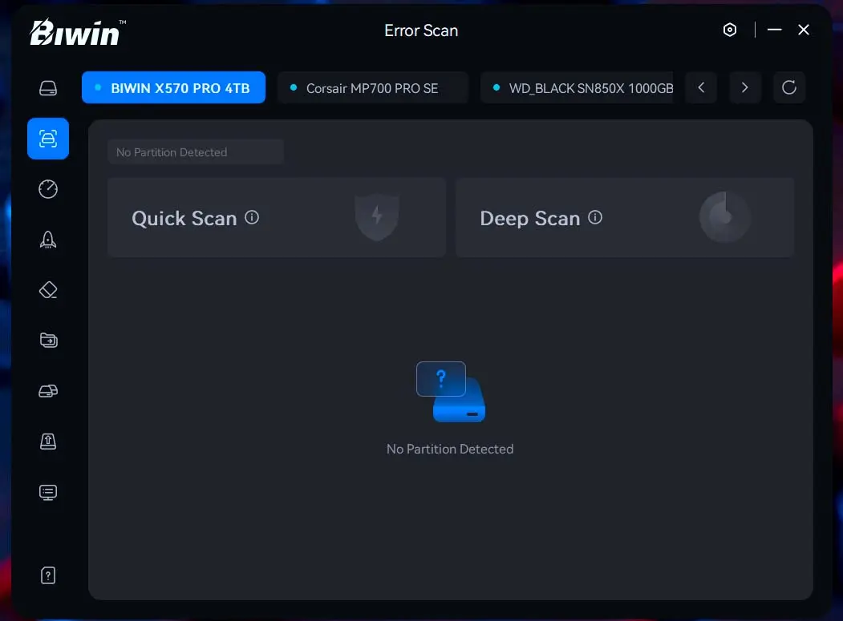Open the eraser secure erase tool
Viewport: 843px width, 621px height.
[x=48, y=290]
